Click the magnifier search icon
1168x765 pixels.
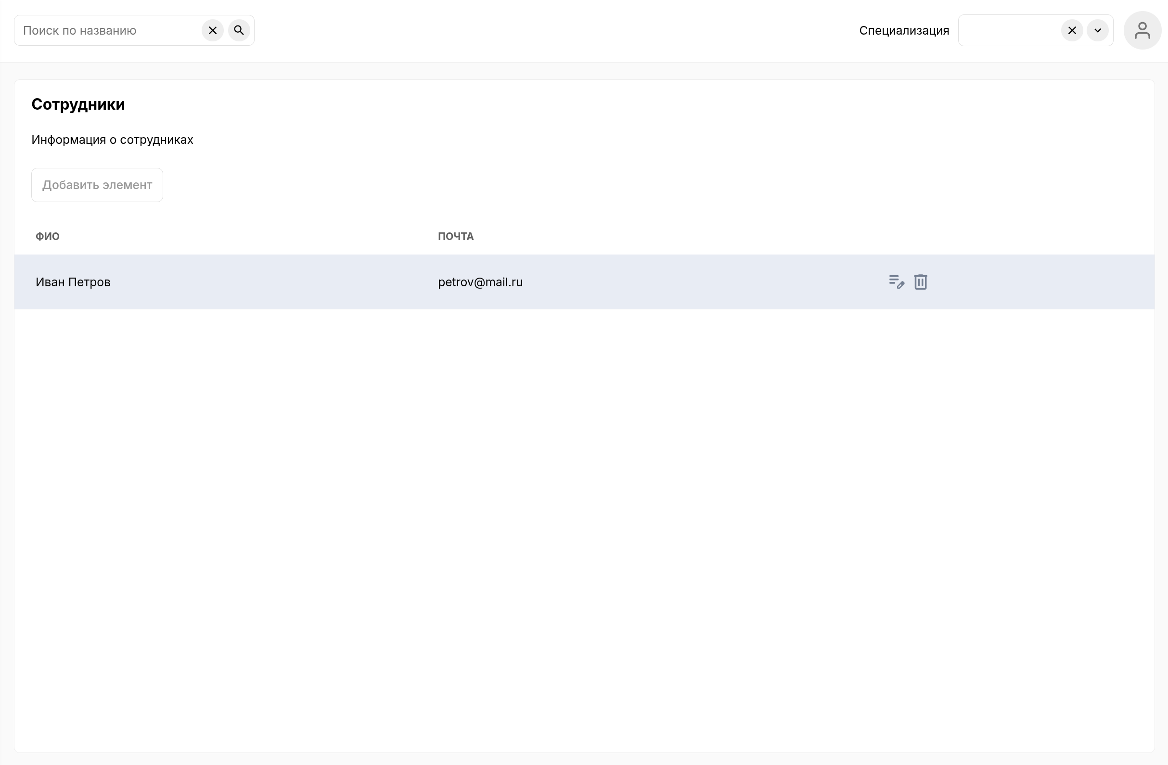pyautogui.click(x=239, y=30)
